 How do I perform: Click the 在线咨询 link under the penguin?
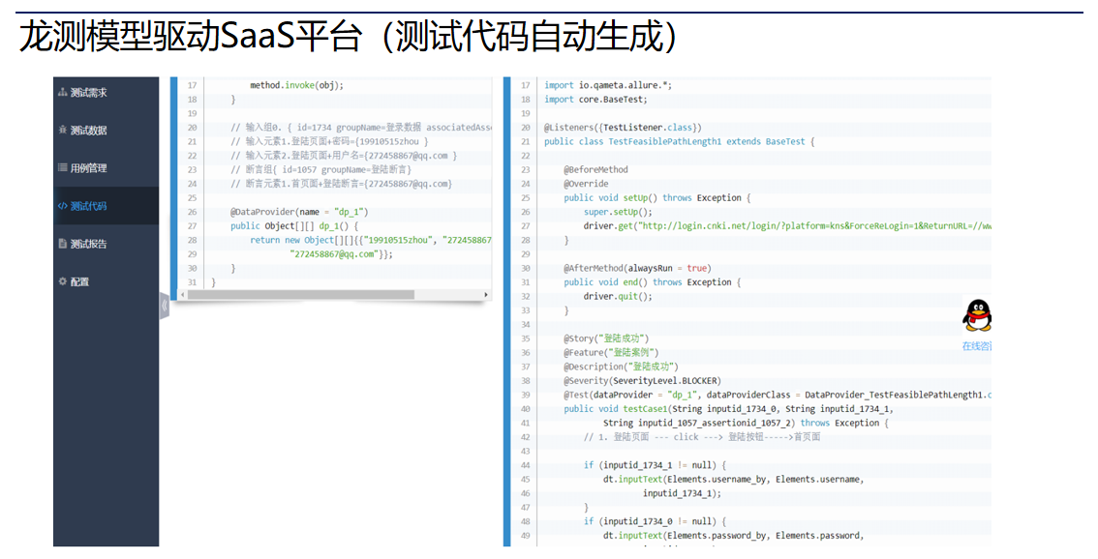point(977,346)
